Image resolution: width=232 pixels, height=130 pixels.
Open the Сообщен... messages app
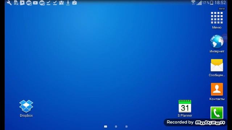(217, 65)
